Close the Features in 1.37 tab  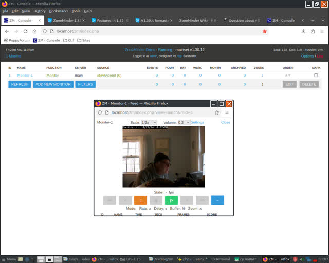tap(127, 21)
